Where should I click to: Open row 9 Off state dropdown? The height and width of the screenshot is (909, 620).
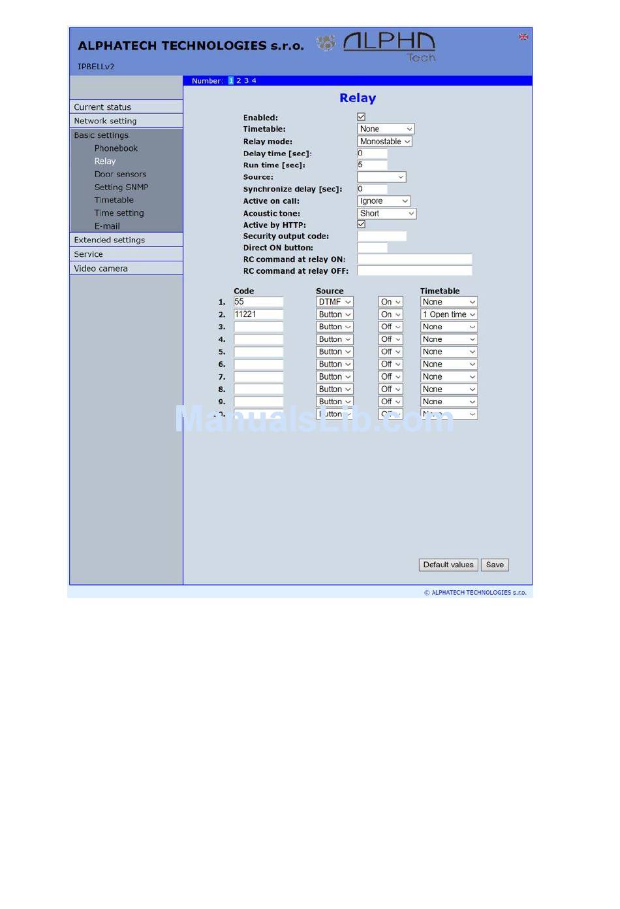(390, 401)
